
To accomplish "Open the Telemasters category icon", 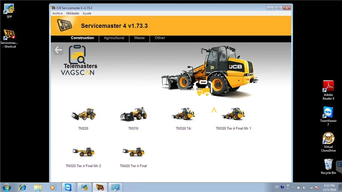I will tap(77, 55).
